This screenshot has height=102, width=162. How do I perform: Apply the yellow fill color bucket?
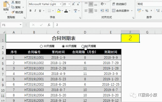pos(59,11)
